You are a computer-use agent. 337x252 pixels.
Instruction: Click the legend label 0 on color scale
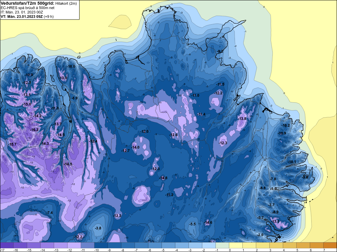[x=230, y=250]
